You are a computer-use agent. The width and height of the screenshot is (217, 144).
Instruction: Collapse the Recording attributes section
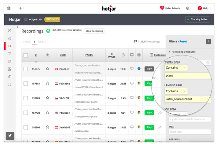pos(182,52)
